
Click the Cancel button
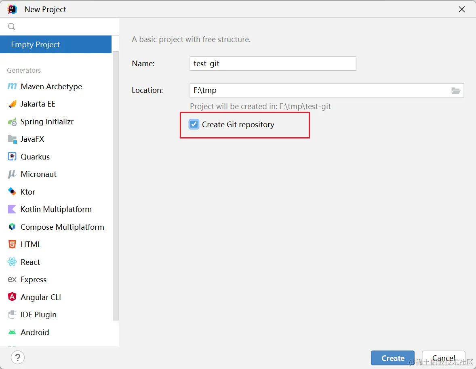(x=444, y=358)
